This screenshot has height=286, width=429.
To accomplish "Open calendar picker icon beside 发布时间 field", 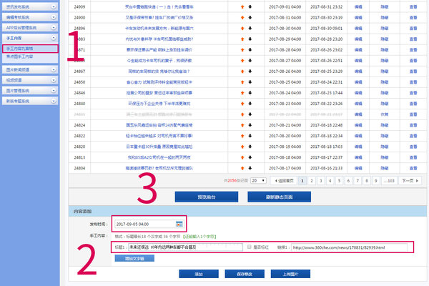I will (x=179, y=225).
